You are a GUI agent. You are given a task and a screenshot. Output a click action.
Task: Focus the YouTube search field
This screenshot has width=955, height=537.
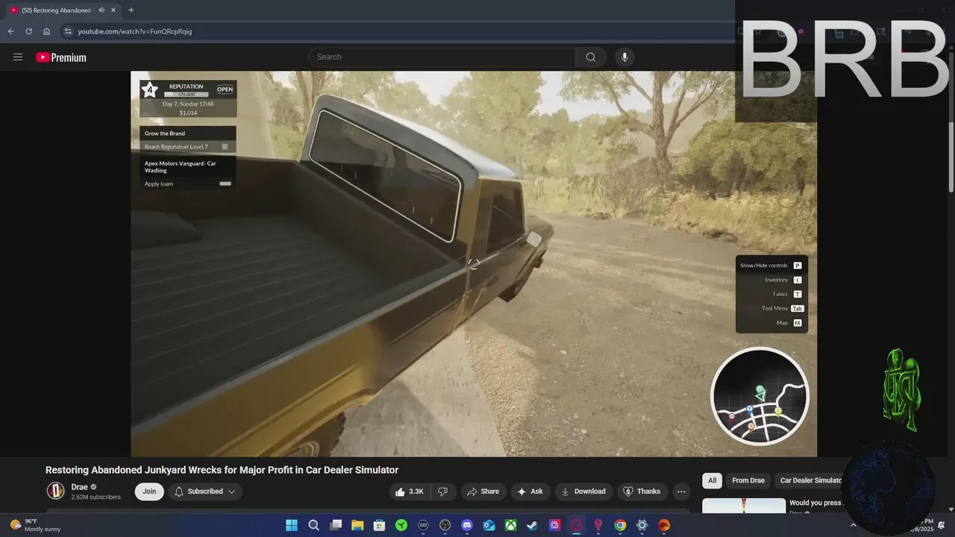pos(442,57)
